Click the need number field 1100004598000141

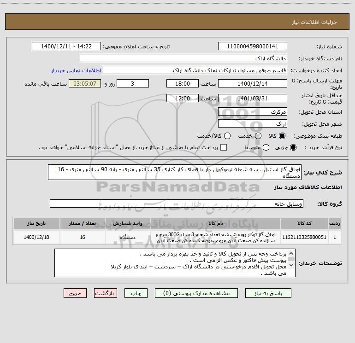tap(253, 47)
